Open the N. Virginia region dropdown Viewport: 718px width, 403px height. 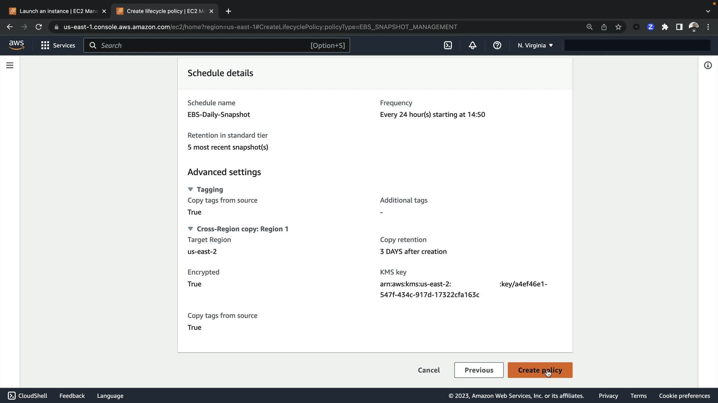tap(535, 46)
